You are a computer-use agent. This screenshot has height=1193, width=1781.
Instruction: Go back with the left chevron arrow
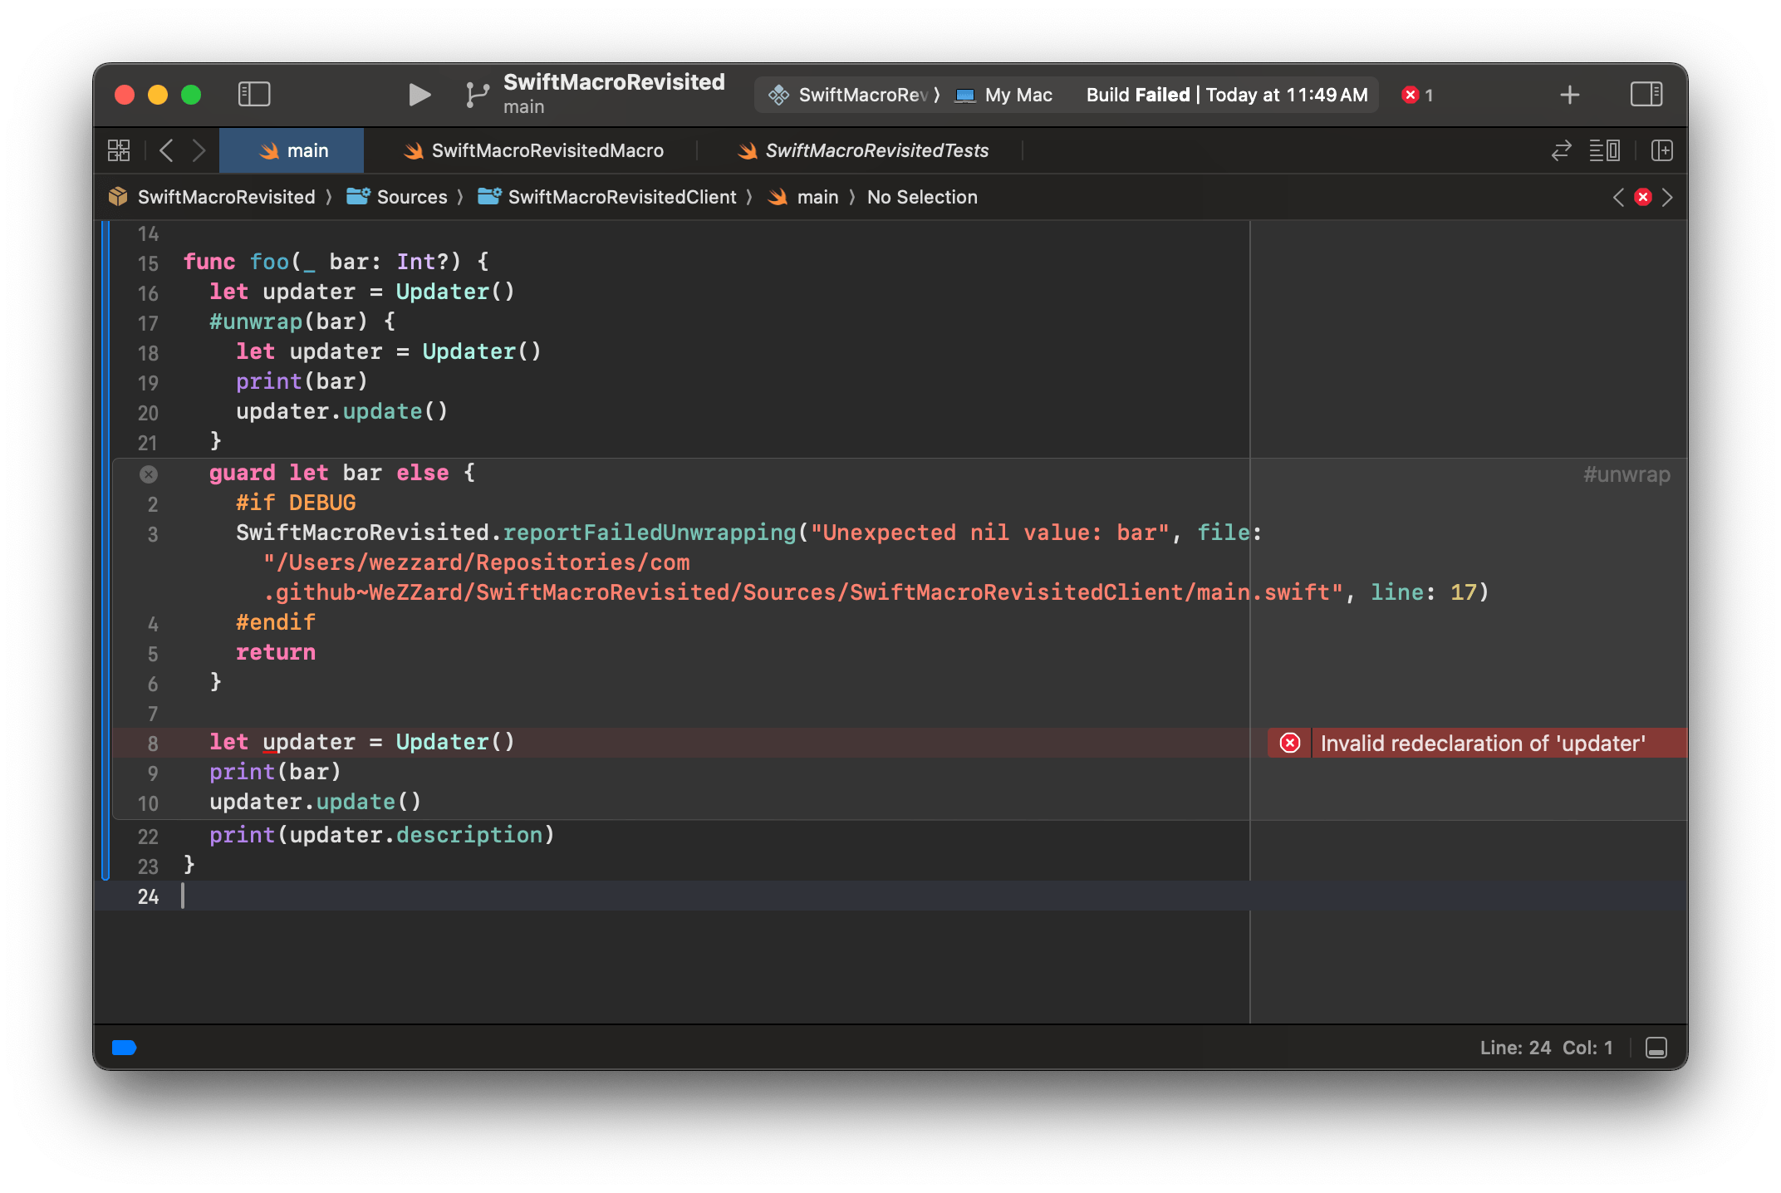click(x=166, y=150)
